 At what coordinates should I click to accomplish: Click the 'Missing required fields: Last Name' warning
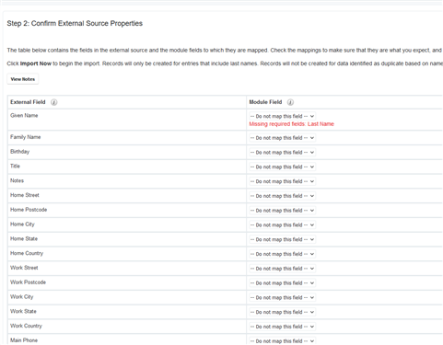pyautogui.click(x=291, y=124)
